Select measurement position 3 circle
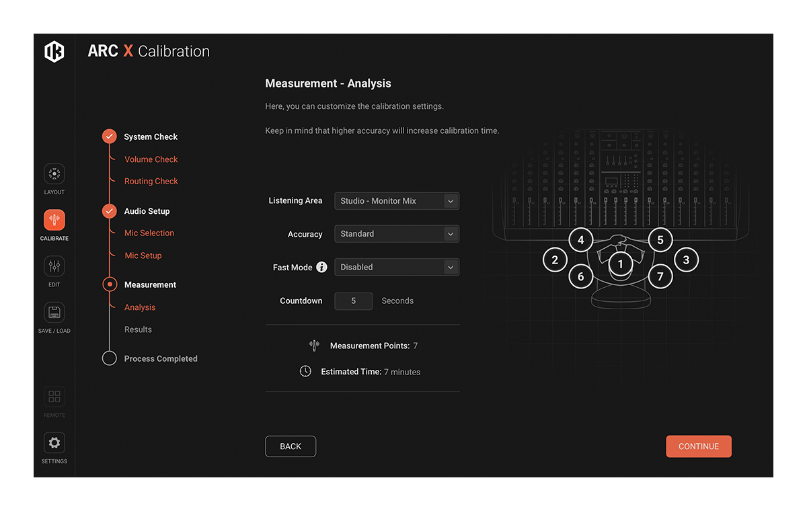The width and height of the screenshot is (807, 511). (686, 260)
